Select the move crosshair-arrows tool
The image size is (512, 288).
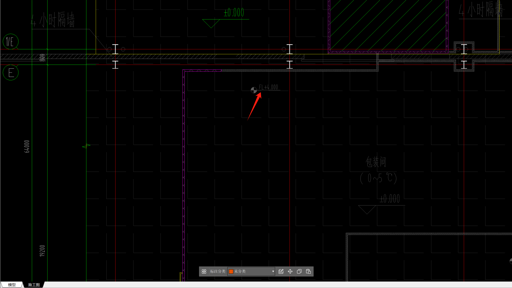[290, 271]
